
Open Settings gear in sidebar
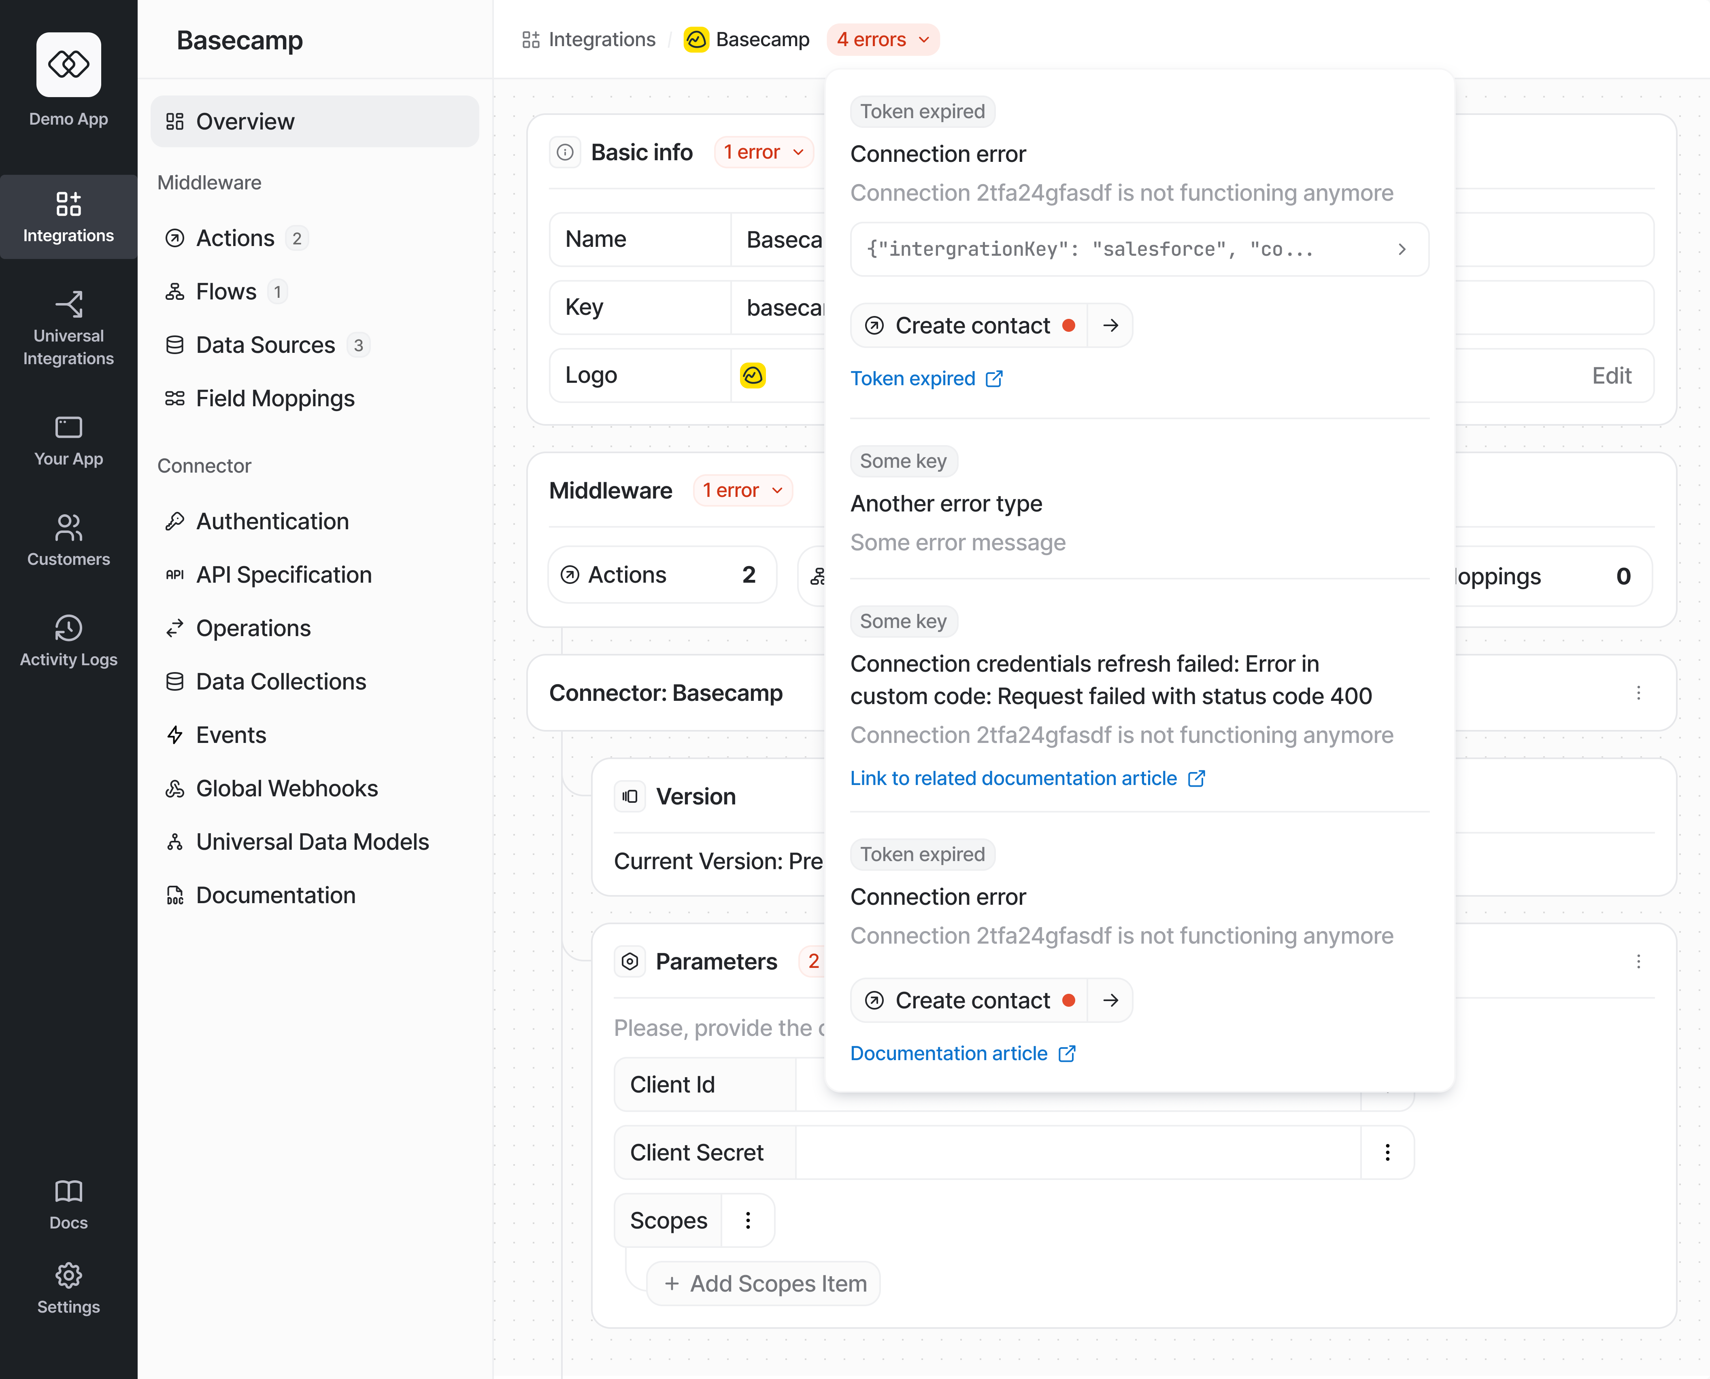click(x=68, y=1276)
